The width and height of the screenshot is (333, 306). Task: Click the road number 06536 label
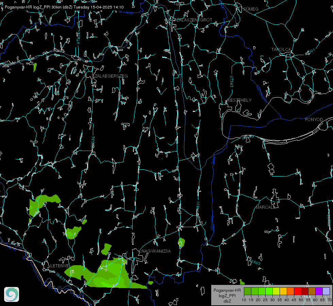click(x=93, y=142)
